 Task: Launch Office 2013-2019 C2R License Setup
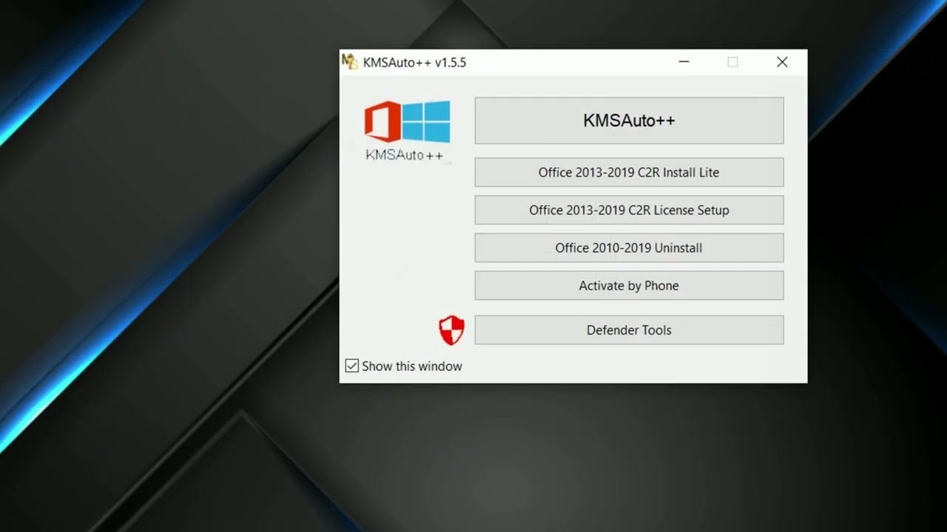(x=629, y=210)
